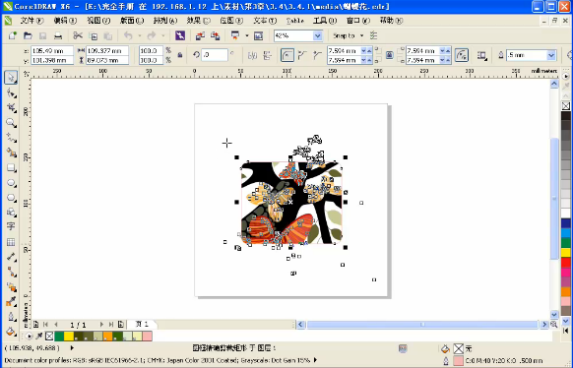Screen dimensions: 573x368
Task: Expand the zoom level dropdown
Action: point(318,35)
